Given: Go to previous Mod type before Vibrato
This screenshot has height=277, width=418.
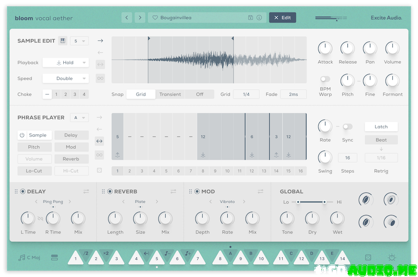Looking at the screenshot, I should [x=211, y=202].
